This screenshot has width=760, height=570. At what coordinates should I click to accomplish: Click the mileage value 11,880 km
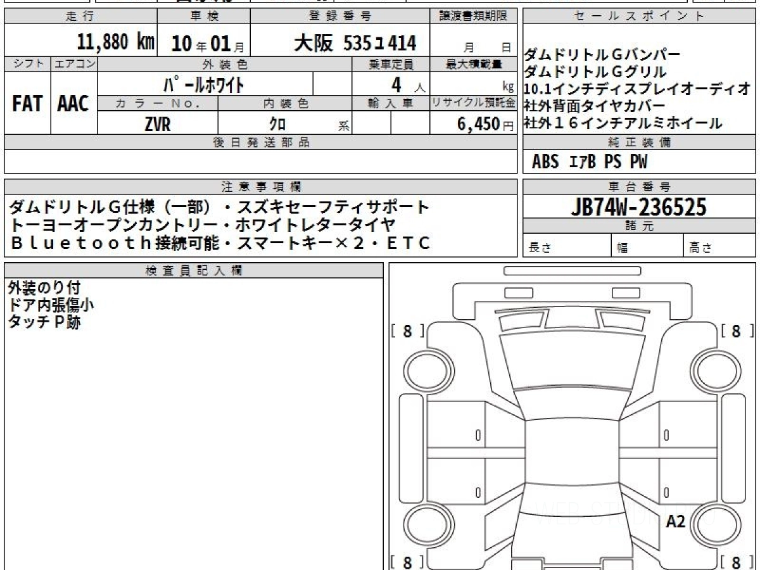click(116, 42)
